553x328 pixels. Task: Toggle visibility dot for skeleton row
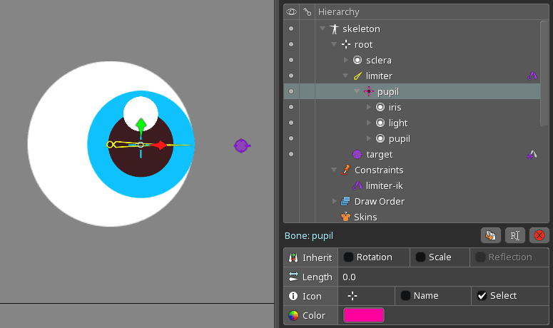(290, 29)
